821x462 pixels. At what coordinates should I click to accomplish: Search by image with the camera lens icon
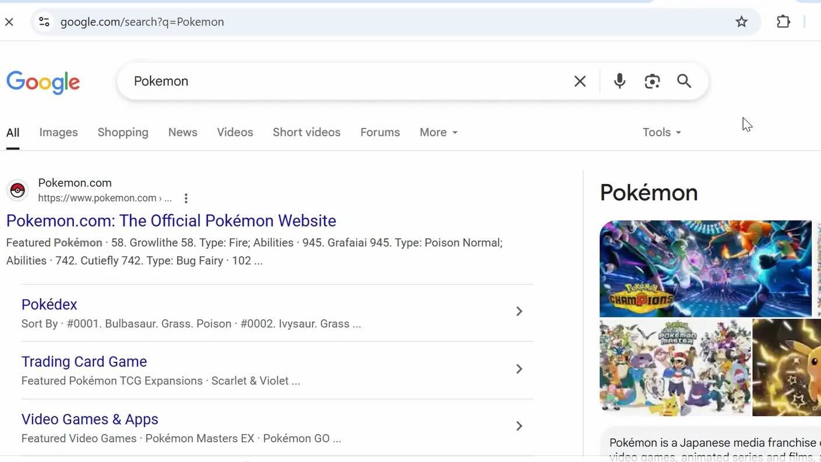(x=652, y=81)
